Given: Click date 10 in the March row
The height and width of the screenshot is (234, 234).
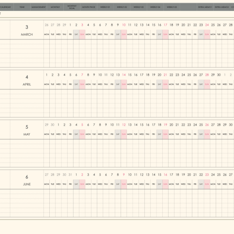Looking at the screenshot, I should tap(124, 25).
